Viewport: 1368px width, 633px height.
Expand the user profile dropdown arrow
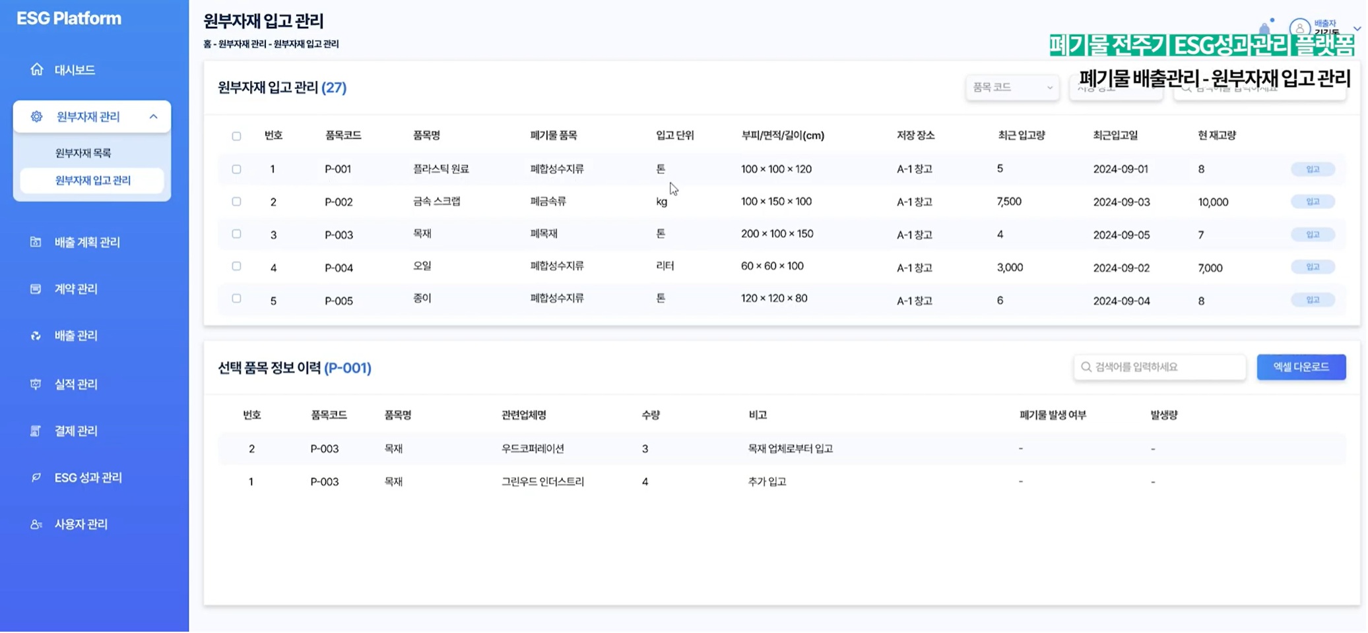tap(1356, 28)
